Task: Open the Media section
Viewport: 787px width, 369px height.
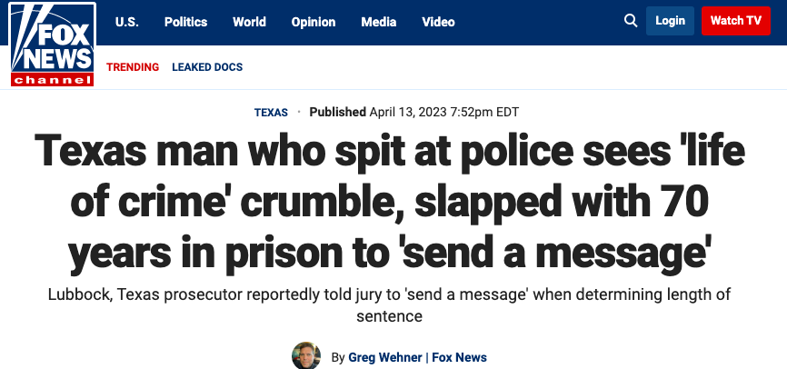Action: click(379, 22)
